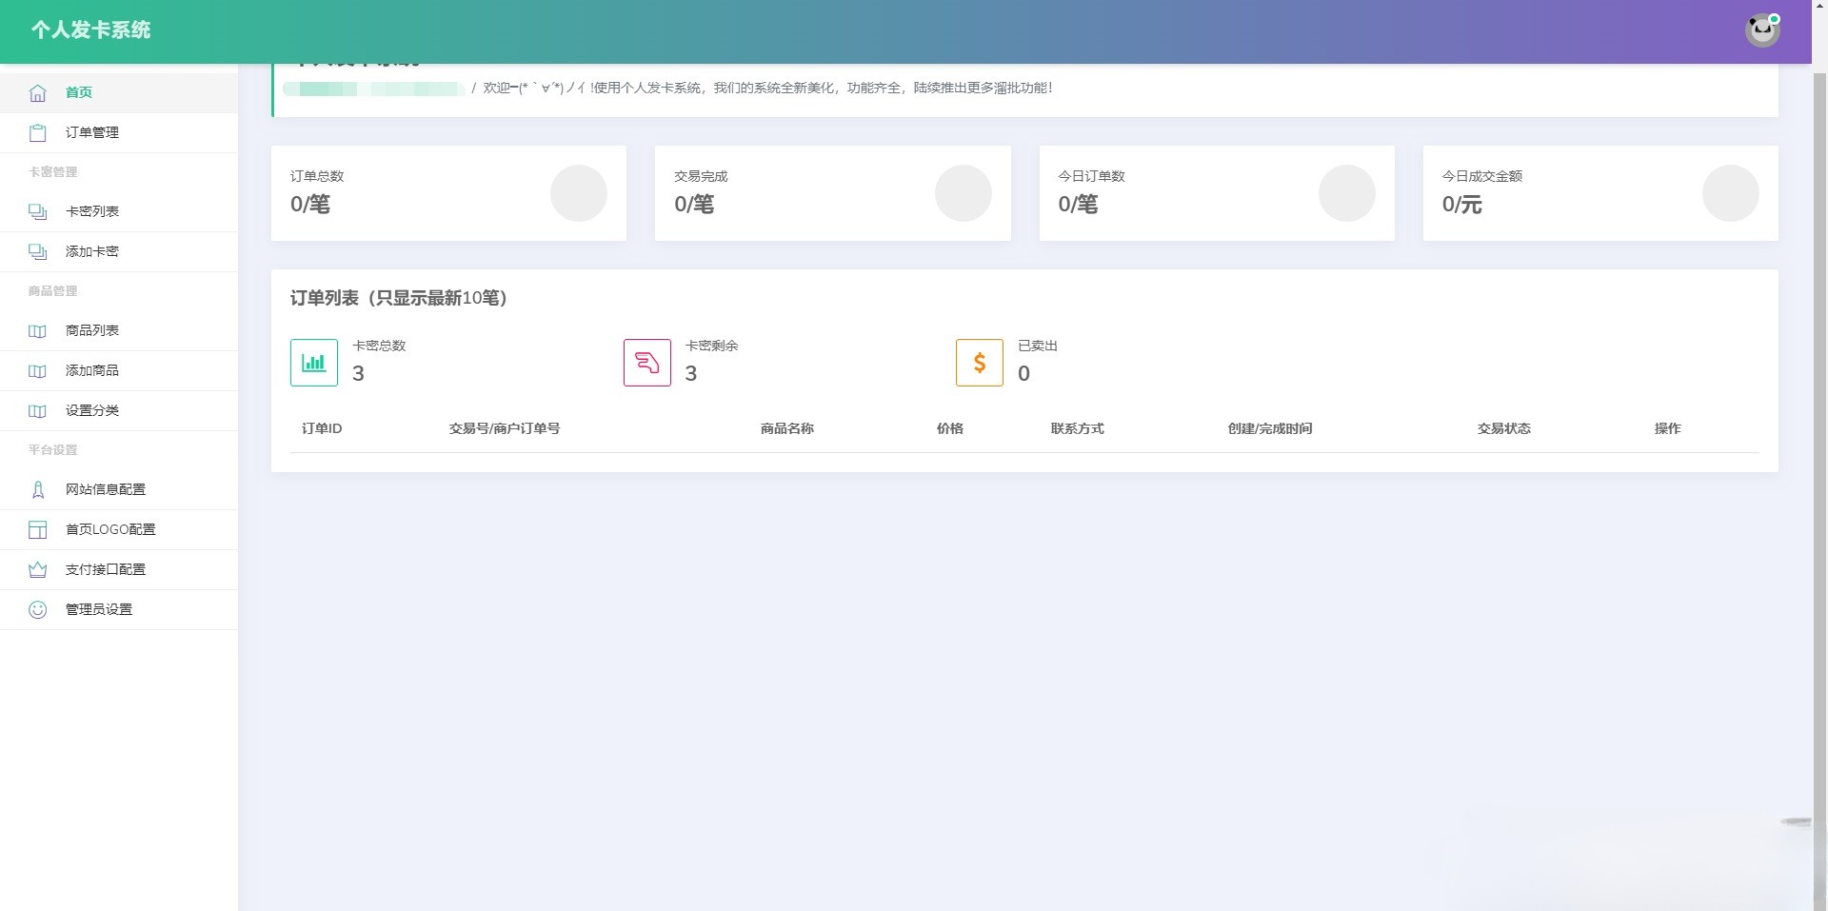Viewport: 1828px width, 911px height.
Task: Open the 首页LOGO配置 page
Action: (109, 529)
